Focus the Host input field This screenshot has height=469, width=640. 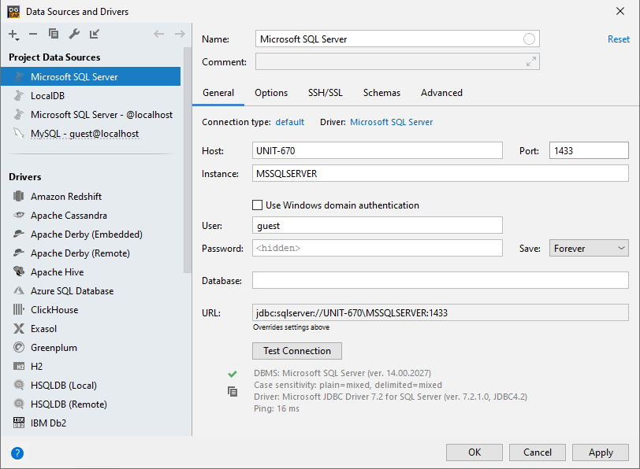pos(377,150)
